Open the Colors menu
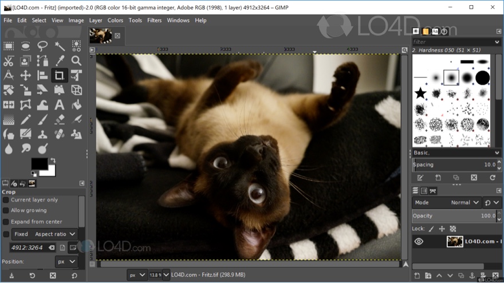Screen dimensions: 504x283 115,20
